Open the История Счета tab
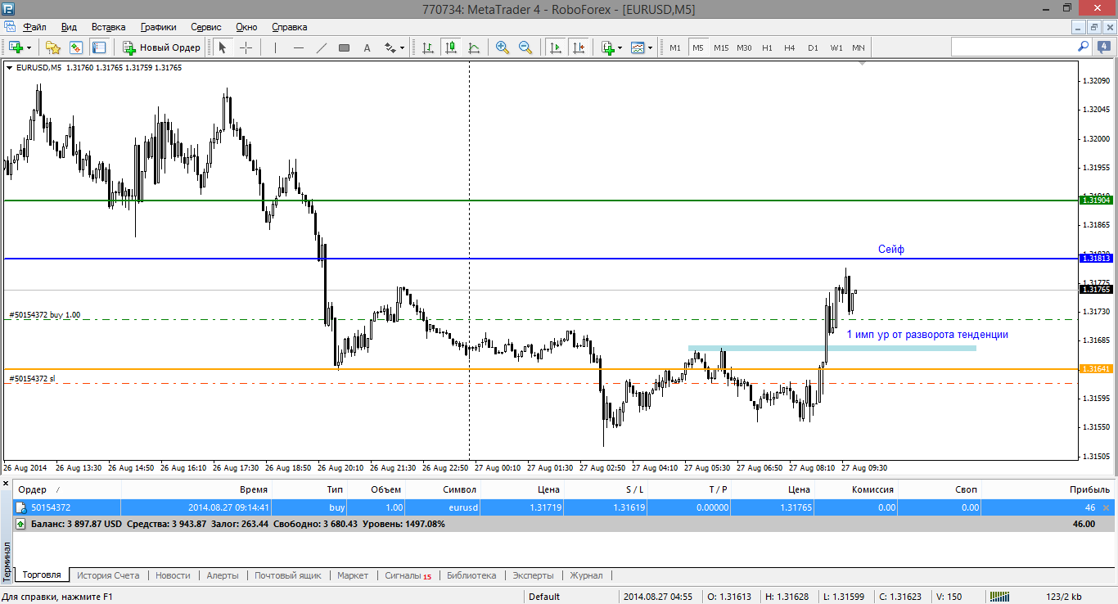 pyautogui.click(x=108, y=575)
